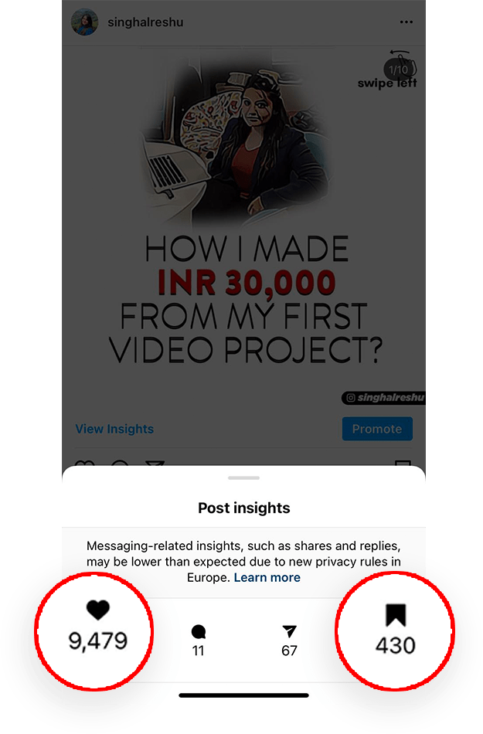
Task: Tap the paper plane shares icon
Action: pos(289,631)
